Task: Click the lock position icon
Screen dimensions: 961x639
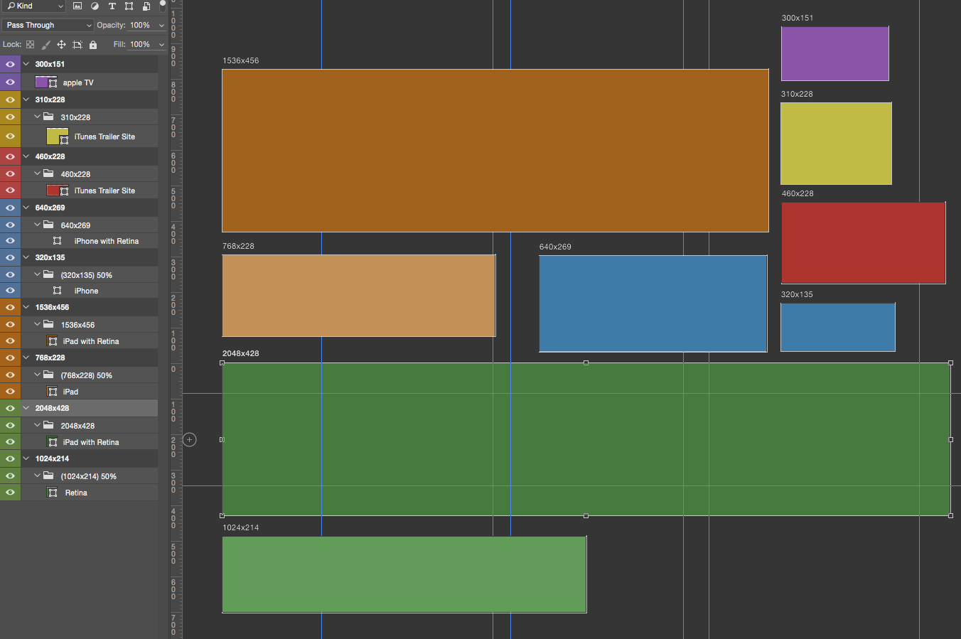Action: pyautogui.click(x=61, y=44)
